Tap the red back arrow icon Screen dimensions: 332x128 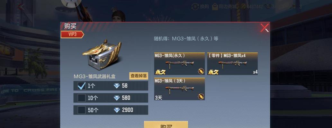(x=21, y=7)
